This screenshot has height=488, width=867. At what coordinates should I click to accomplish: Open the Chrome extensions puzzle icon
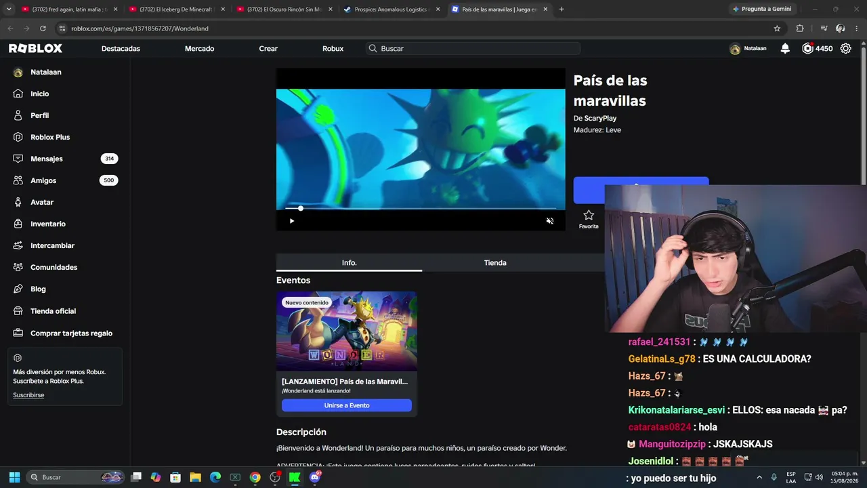tap(800, 28)
